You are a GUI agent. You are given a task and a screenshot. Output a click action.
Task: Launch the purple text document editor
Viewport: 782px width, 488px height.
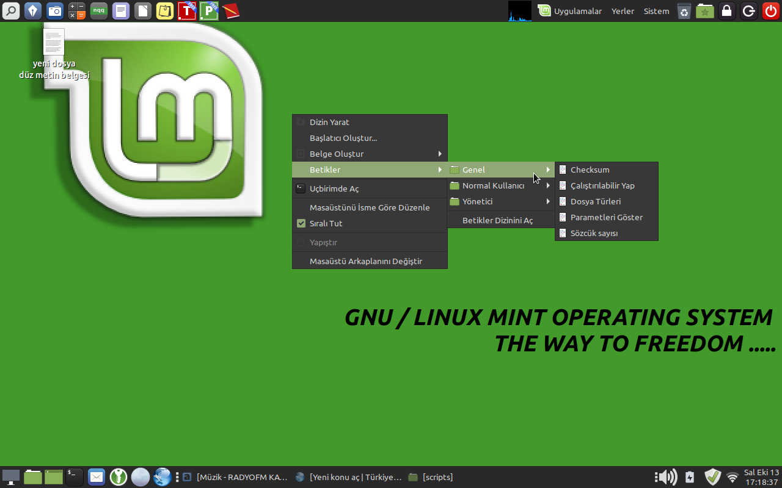121,11
